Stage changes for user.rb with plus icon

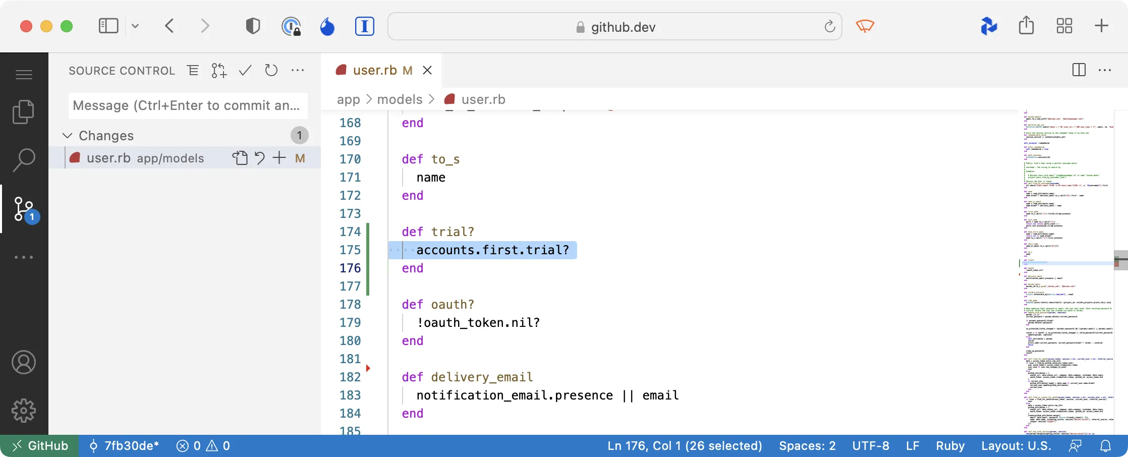279,158
